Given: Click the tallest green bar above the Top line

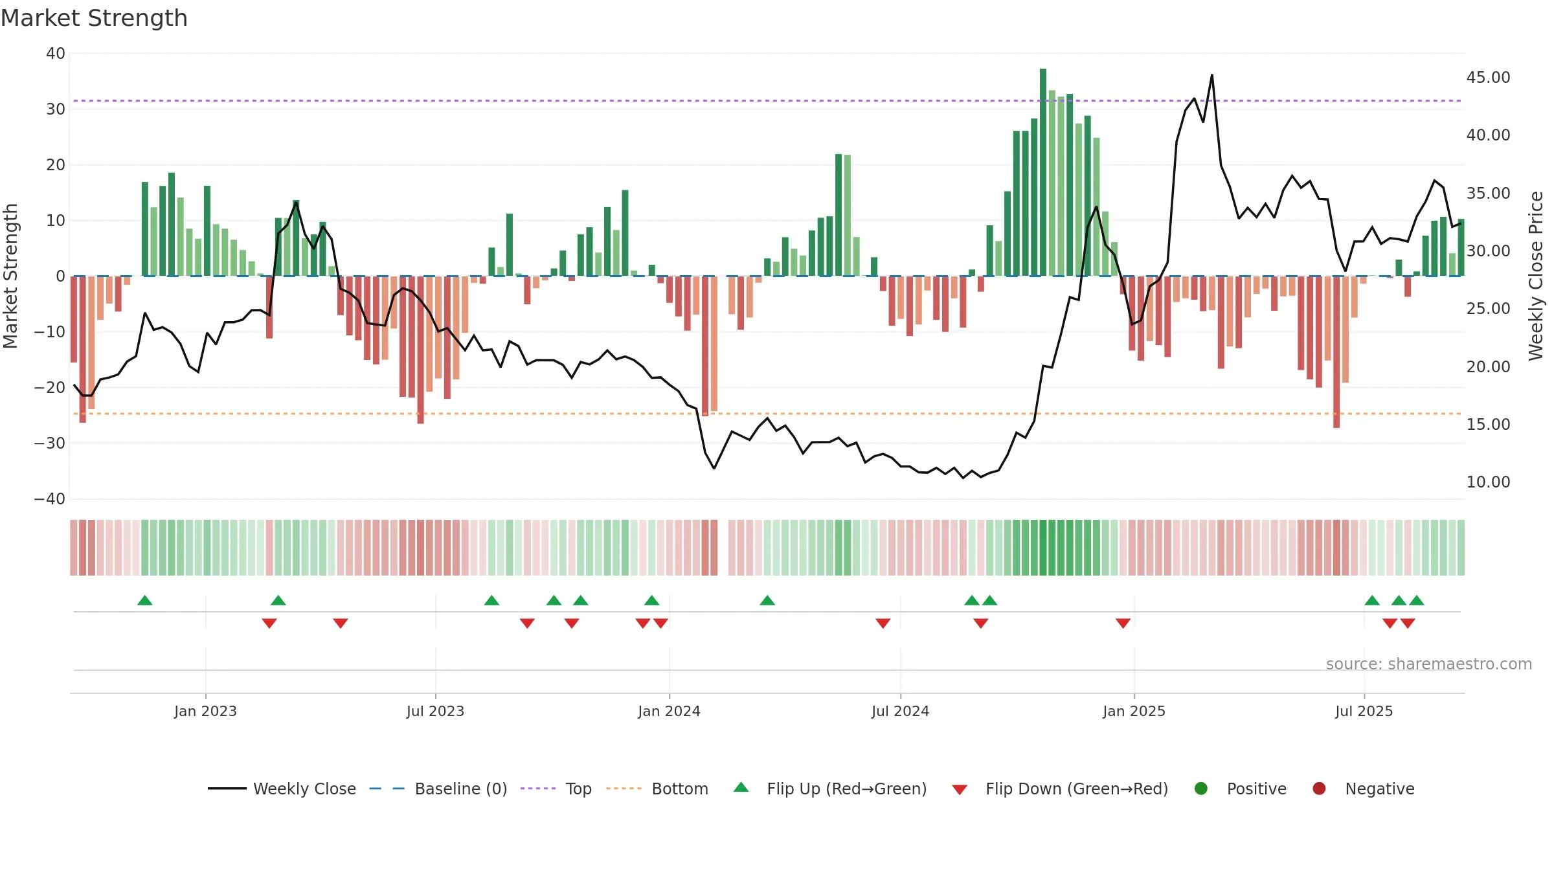Looking at the screenshot, I should [1043, 172].
